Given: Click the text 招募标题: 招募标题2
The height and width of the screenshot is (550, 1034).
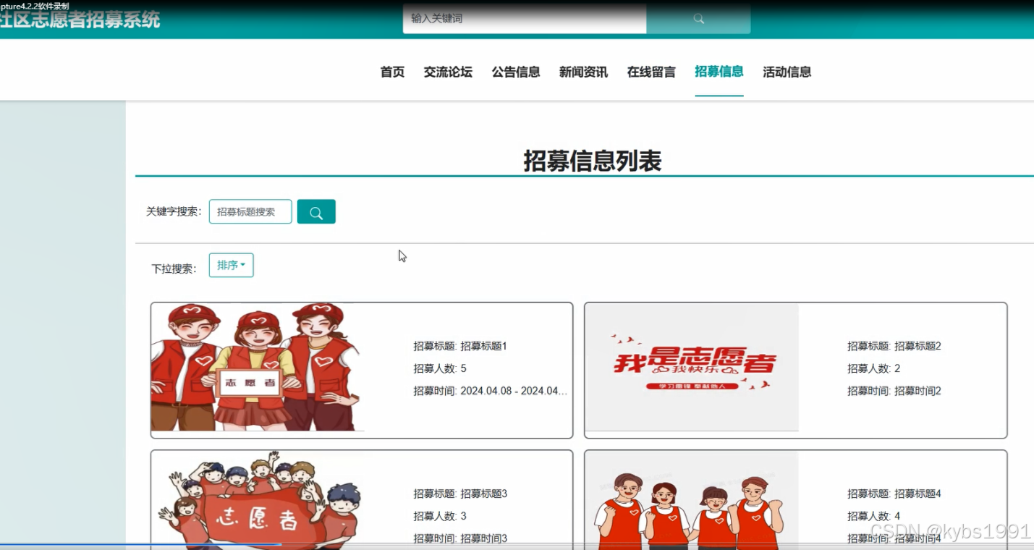Looking at the screenshot, I should click(x=894, y=346).
